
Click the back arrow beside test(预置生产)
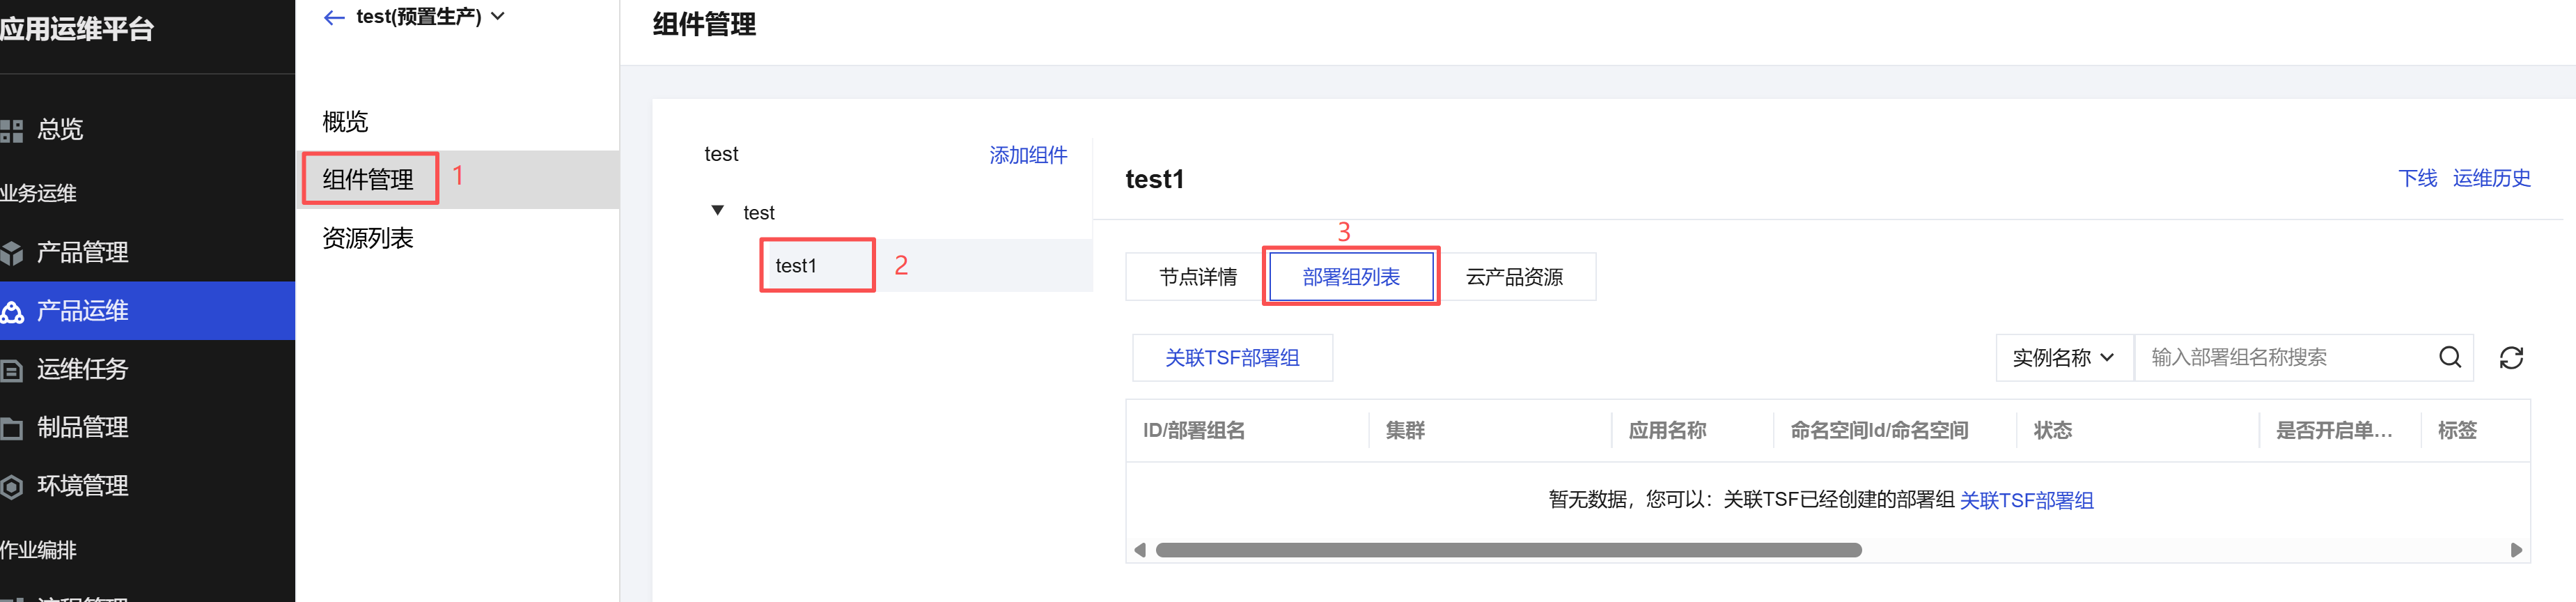click(334, 18)
